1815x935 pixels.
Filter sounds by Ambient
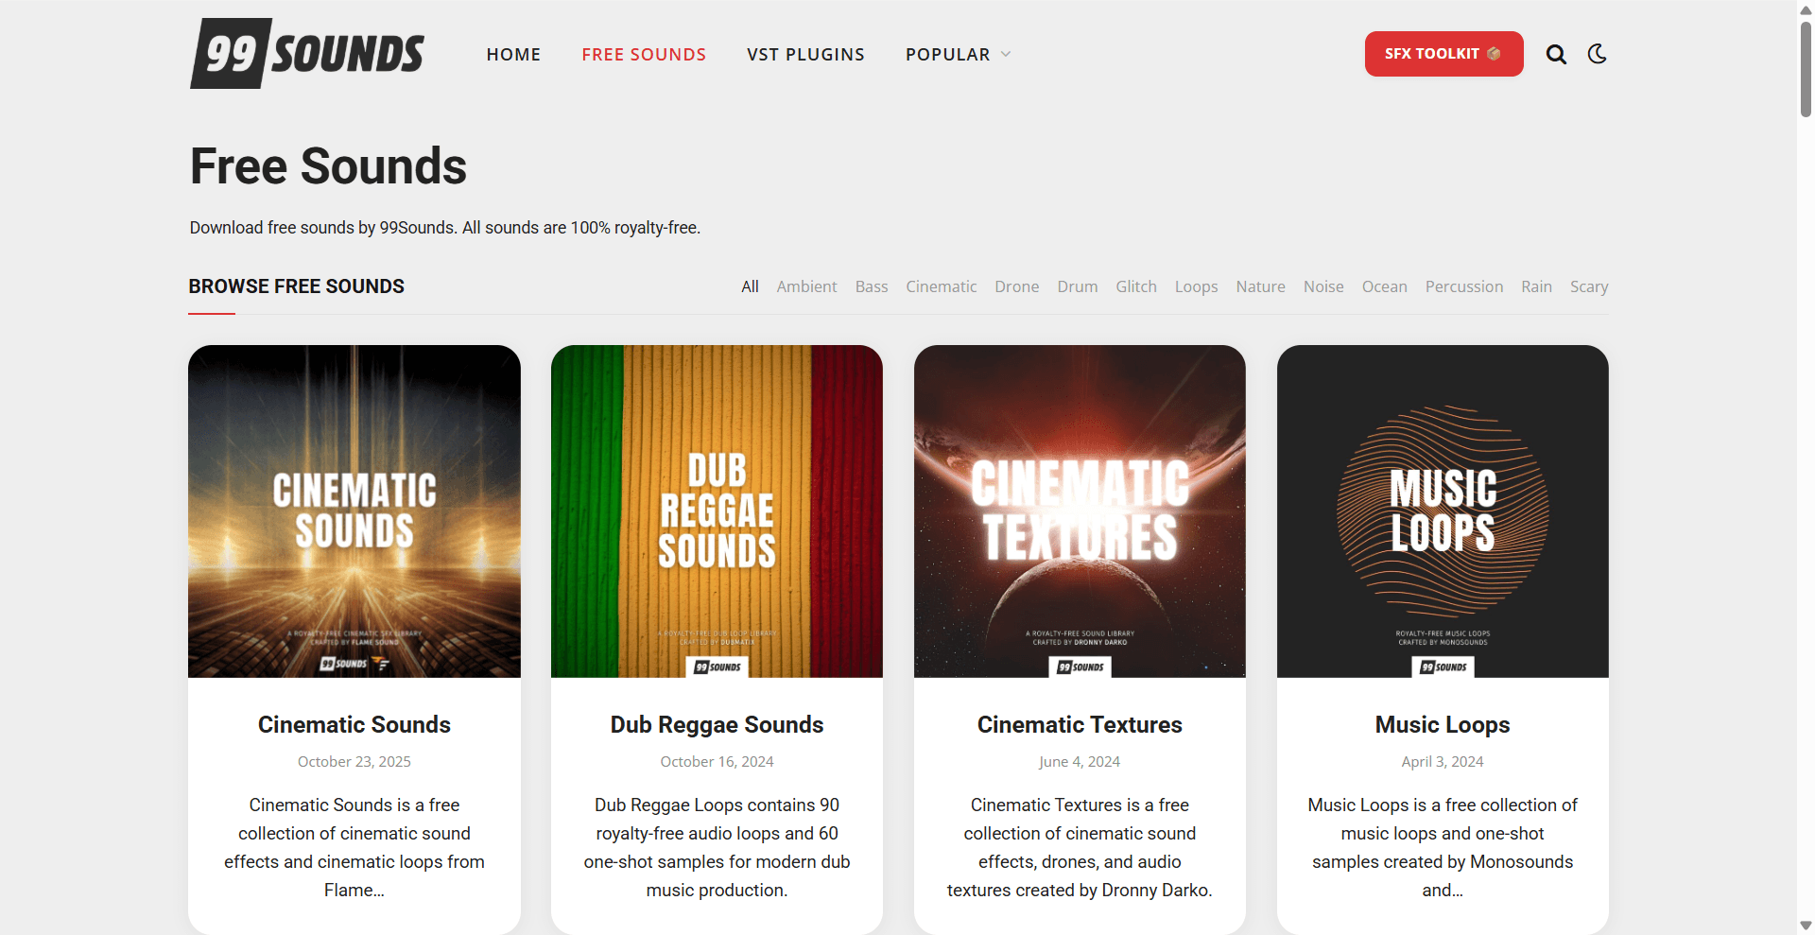pos(806,286)
